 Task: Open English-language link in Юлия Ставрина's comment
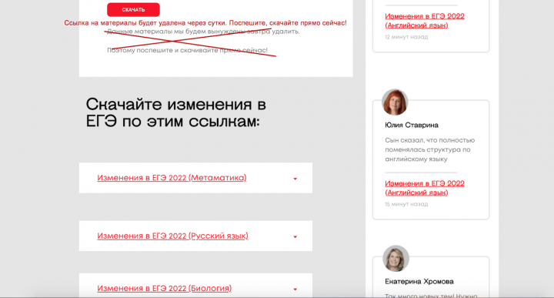click(424, 188)
